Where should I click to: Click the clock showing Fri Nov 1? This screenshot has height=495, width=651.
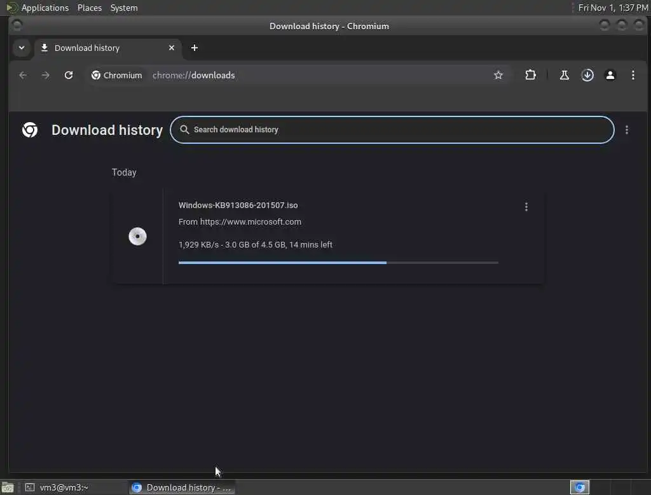tap(613, 8)
